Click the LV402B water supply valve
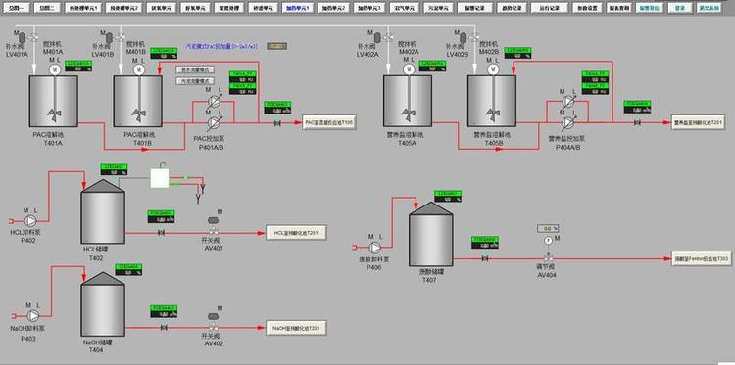735x365 pixels. [x=474, y=37]
